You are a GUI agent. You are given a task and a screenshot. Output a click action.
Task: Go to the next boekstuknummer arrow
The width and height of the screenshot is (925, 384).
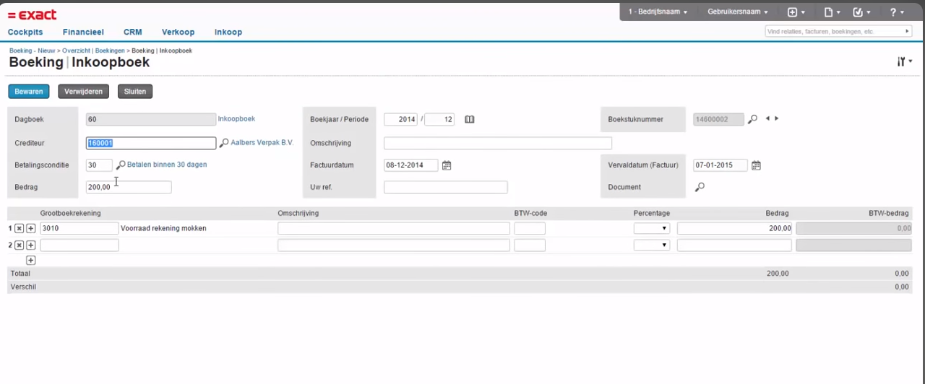(777, 118)
